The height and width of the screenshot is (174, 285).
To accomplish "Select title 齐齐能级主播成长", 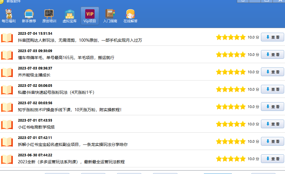I will click(34, 75).
